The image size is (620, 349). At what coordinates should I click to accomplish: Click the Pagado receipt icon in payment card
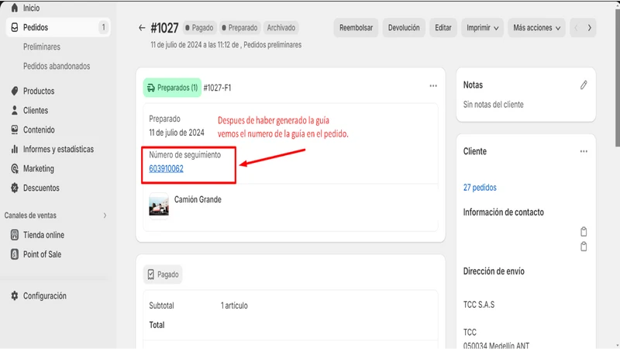[150, 275]
